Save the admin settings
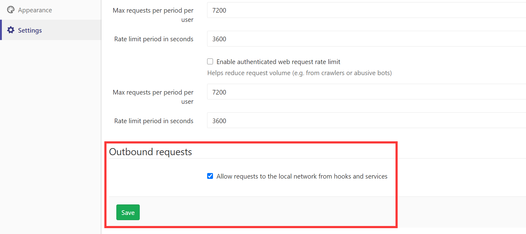Image resolution: width=526 pixels, height=234 pixels. (x=128, y=212)
